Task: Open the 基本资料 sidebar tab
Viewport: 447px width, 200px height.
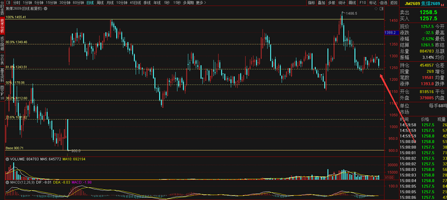Action: coord(2,75)
